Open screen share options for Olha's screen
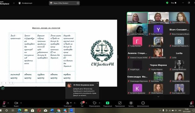 78,3
